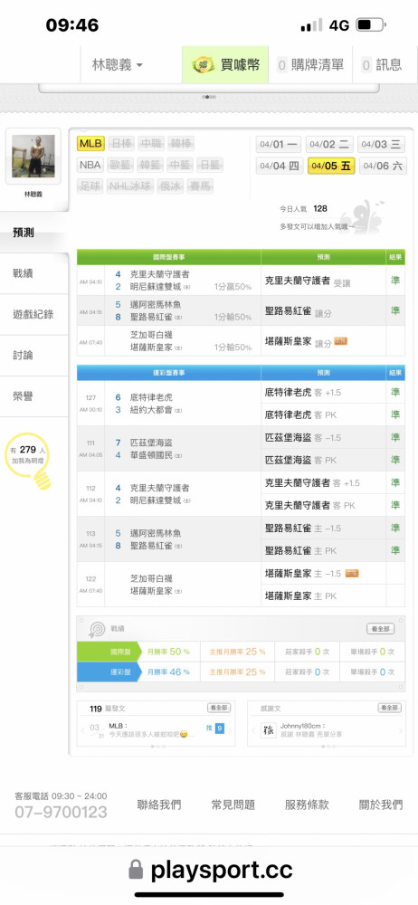Go to next post in 發文 carousel

[x=231, y=730]
